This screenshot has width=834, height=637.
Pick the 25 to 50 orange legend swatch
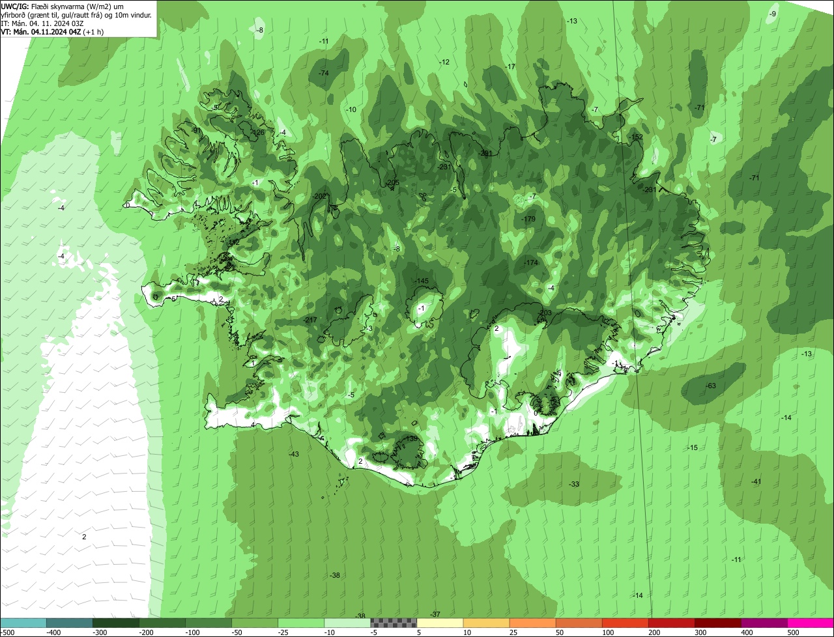pyautogui.click(x=532, y=623)
